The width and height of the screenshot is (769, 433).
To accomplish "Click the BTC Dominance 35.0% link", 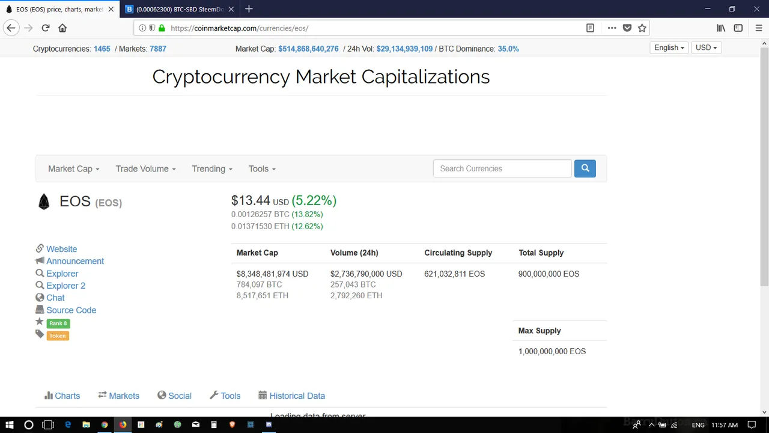I will coord(508,49).
